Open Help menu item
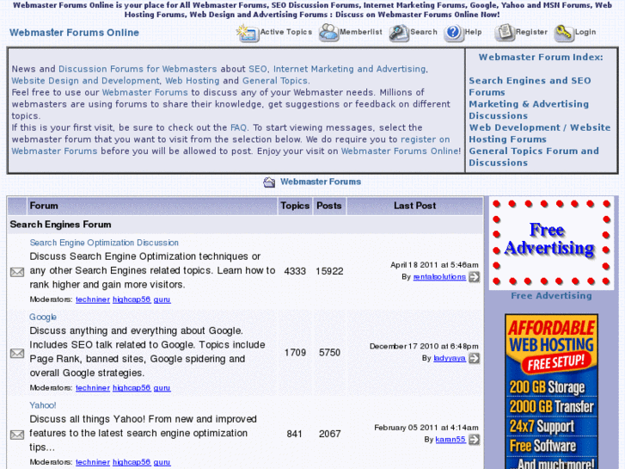The width and height of the screenshot is (625, 469). click(473, 32)
